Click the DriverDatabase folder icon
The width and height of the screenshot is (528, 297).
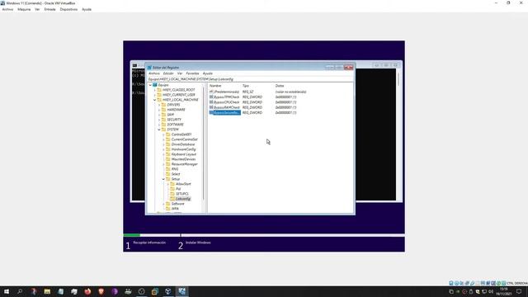pos(168,144)
